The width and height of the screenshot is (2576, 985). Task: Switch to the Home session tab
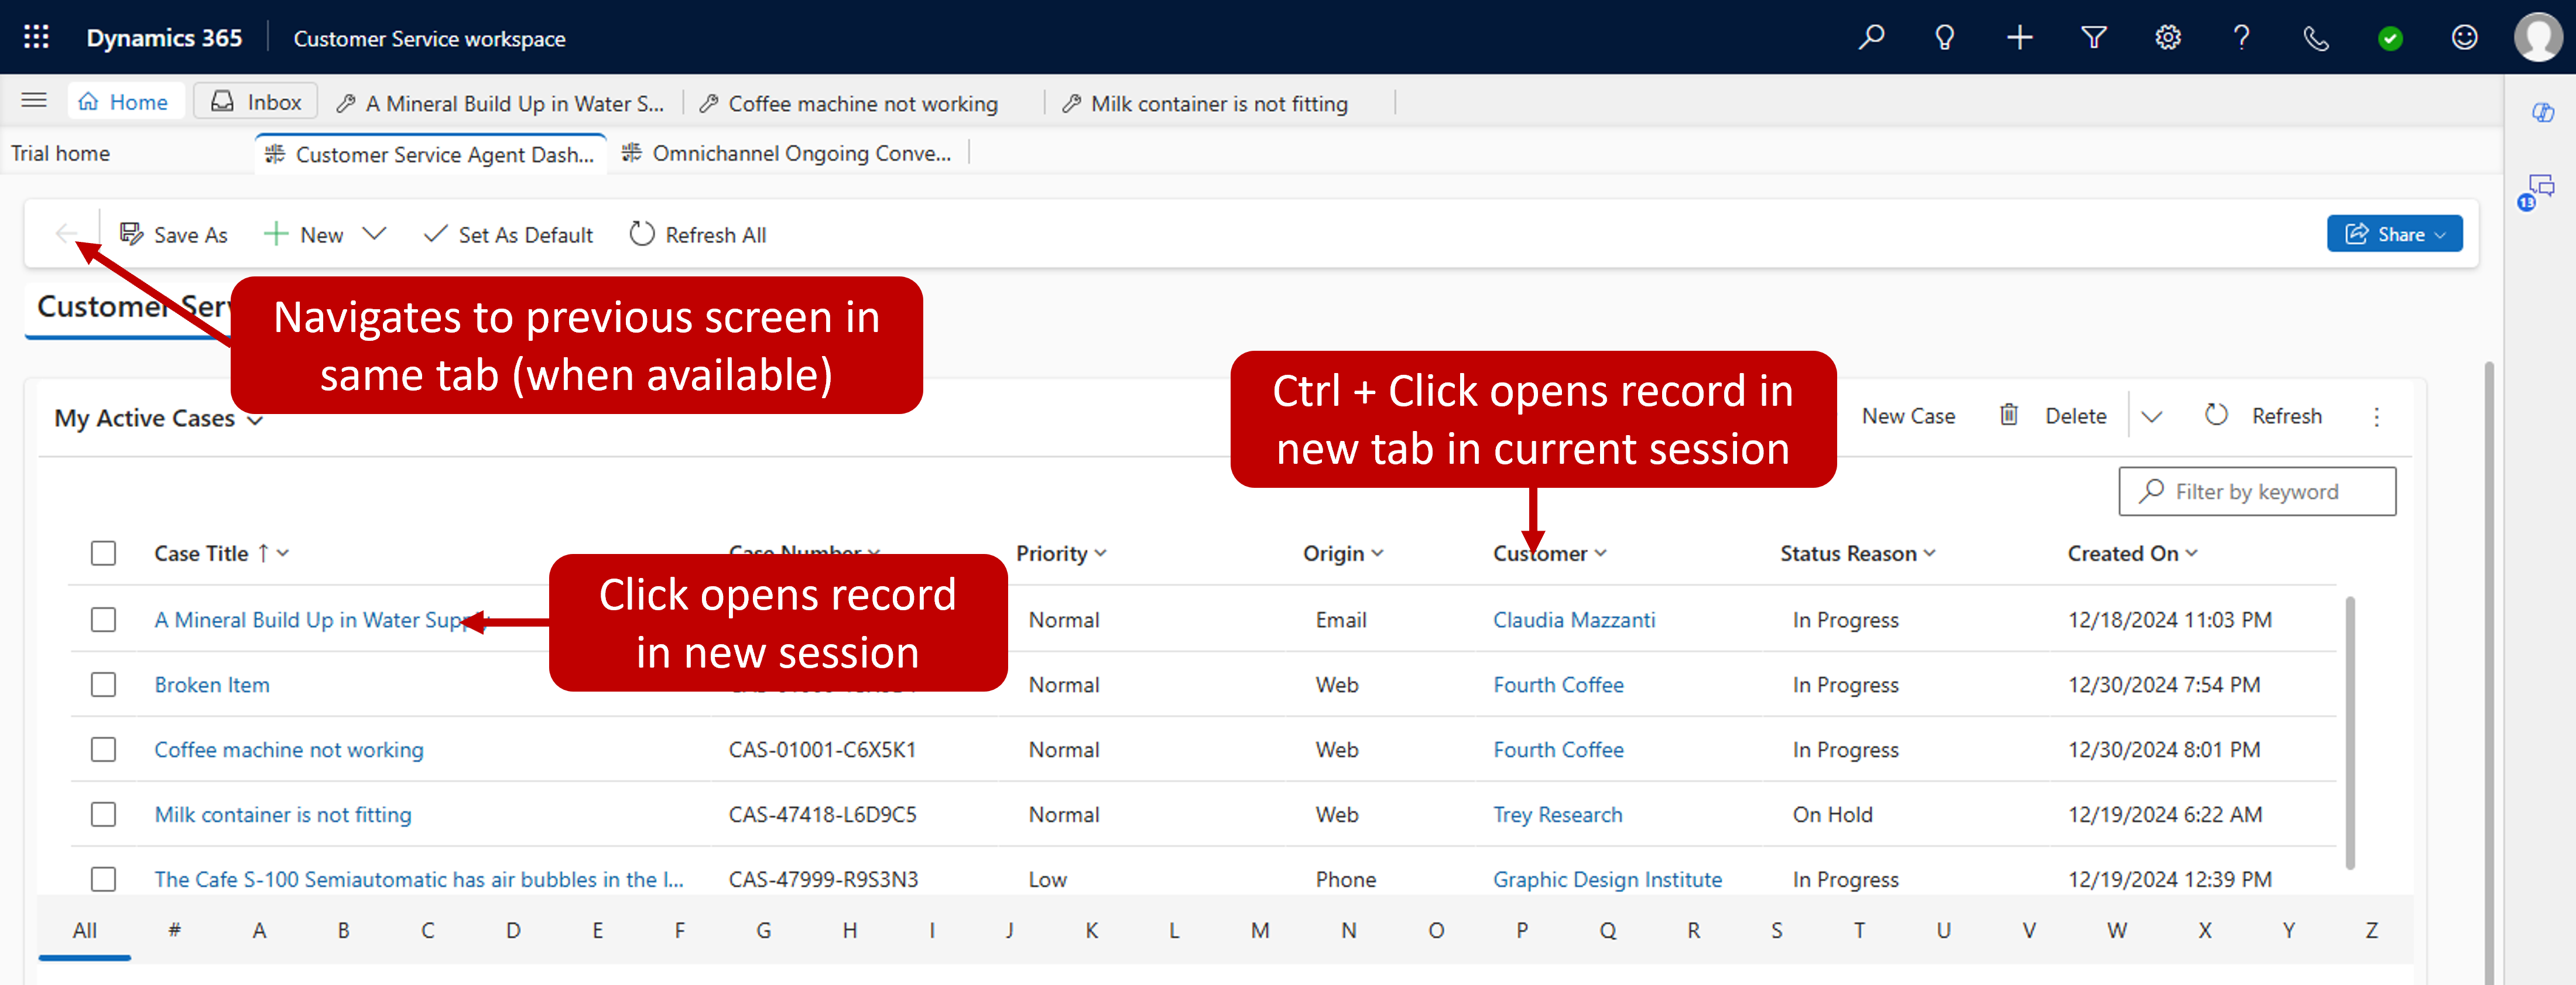[125, 101]
